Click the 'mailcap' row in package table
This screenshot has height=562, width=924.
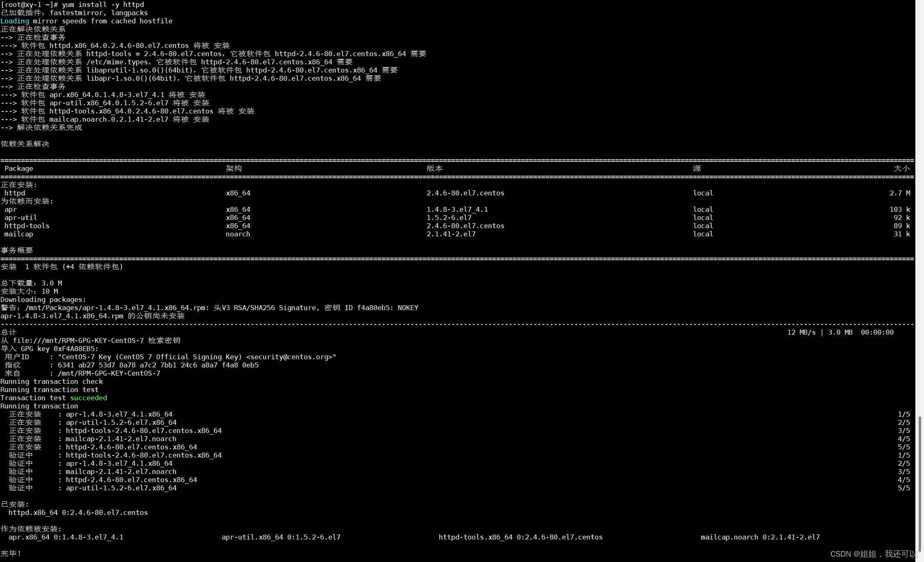point(457,234)
